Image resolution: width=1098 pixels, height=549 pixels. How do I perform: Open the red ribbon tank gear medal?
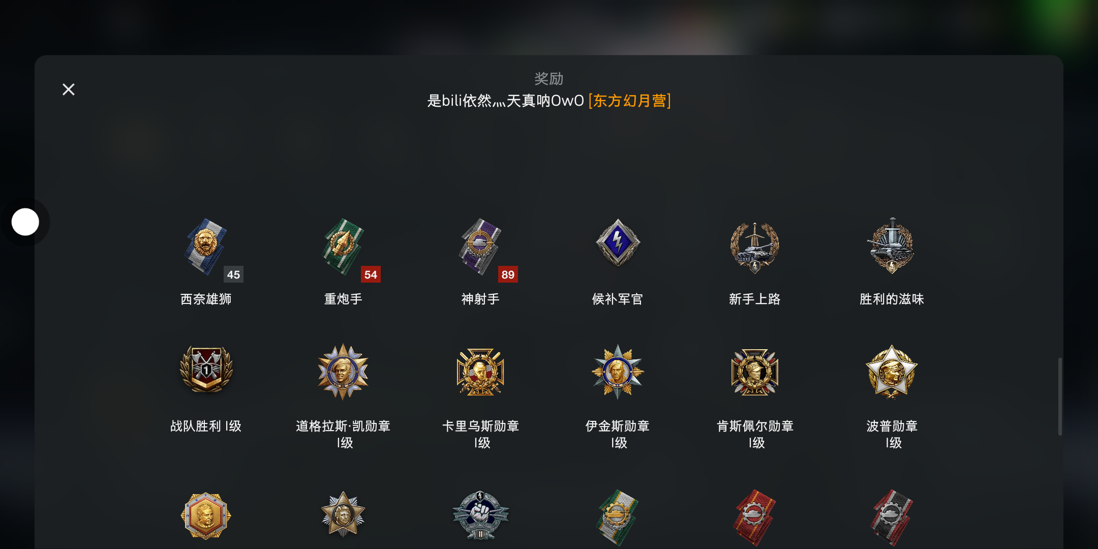click(x=755, y=518)
